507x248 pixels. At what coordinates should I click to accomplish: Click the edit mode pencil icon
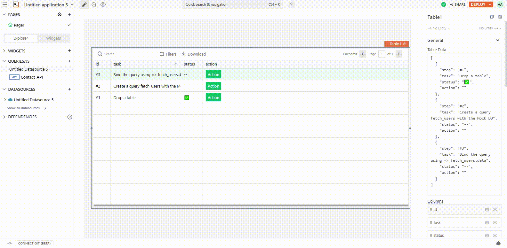(x=84, y=4)
